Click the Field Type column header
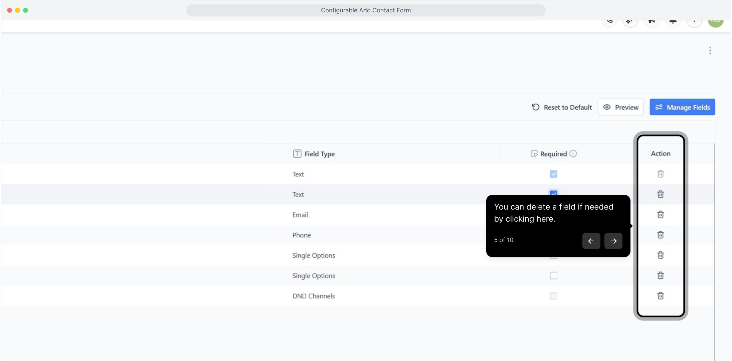 [319, 154]
